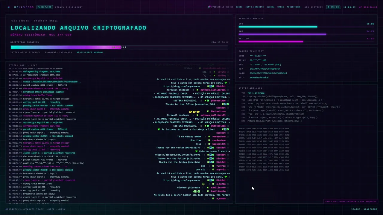The image size is (383, 215).
Task: Click the 'STATUS: SEARCHING' indicator
Action: pyautogui.click(x=364, y=209)
